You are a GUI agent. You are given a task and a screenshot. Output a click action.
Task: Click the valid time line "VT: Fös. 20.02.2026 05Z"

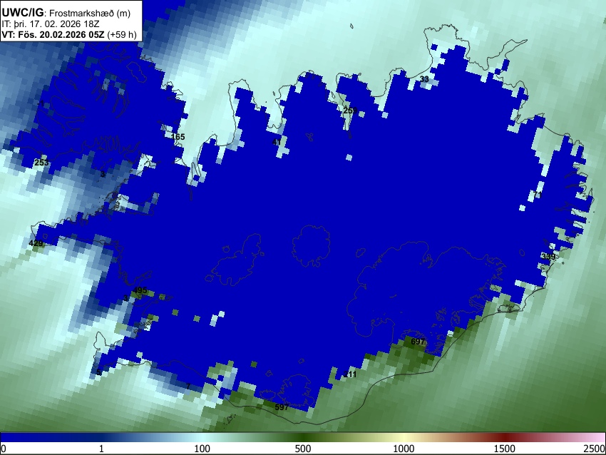click(x=53, y=34)
